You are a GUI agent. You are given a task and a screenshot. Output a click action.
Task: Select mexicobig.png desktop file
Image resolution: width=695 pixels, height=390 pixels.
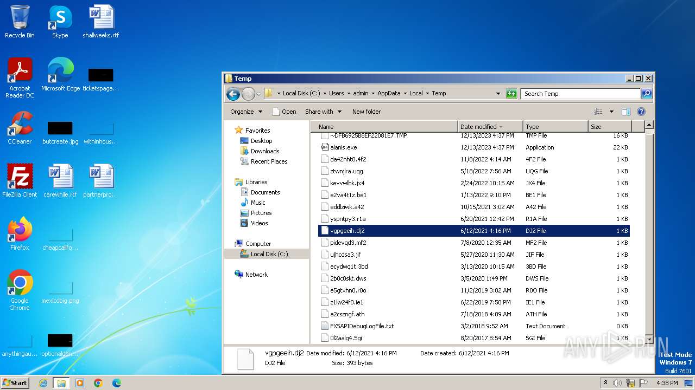click(60, 292)
